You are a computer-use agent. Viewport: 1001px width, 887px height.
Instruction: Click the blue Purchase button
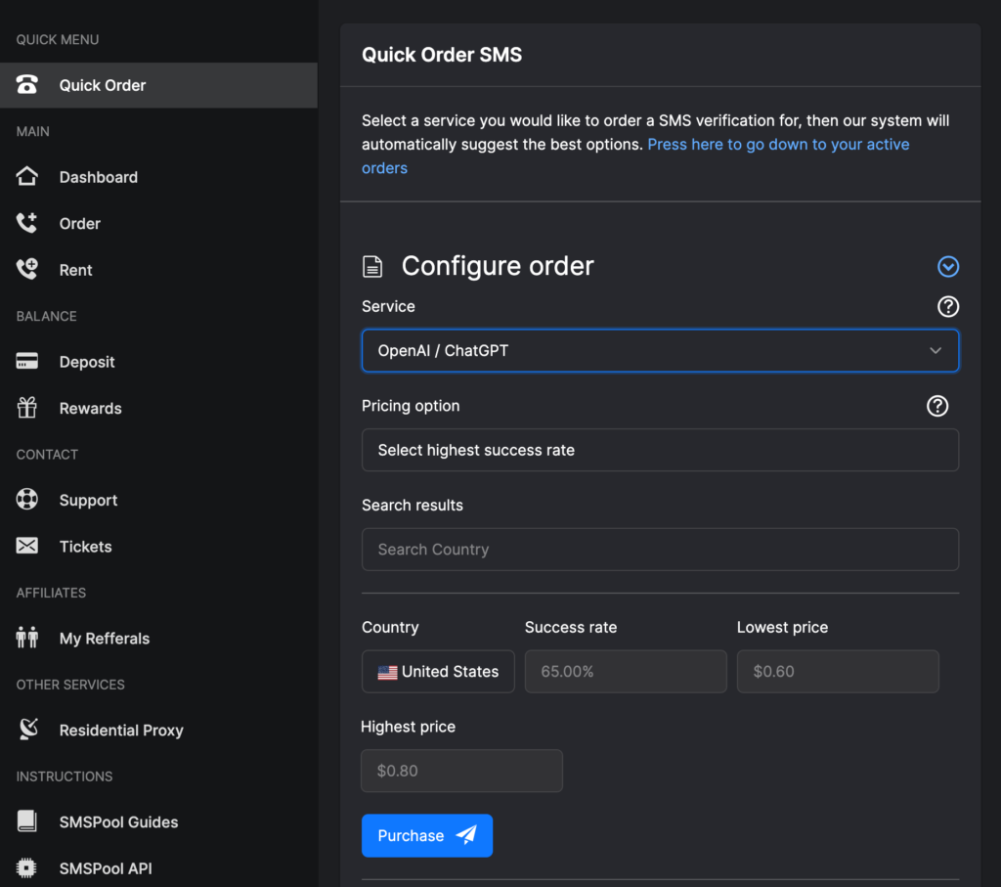click(x=427, y=835)
